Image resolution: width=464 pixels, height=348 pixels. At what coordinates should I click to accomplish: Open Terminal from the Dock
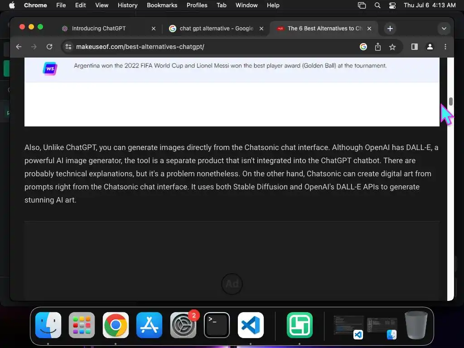coord(217,325)
